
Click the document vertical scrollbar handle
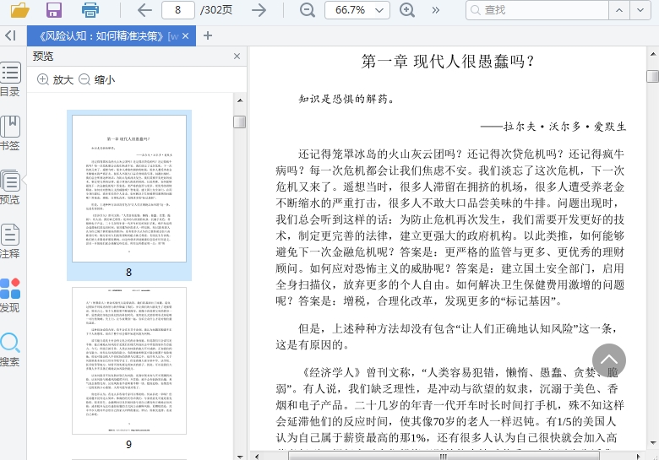click(653, 77)
